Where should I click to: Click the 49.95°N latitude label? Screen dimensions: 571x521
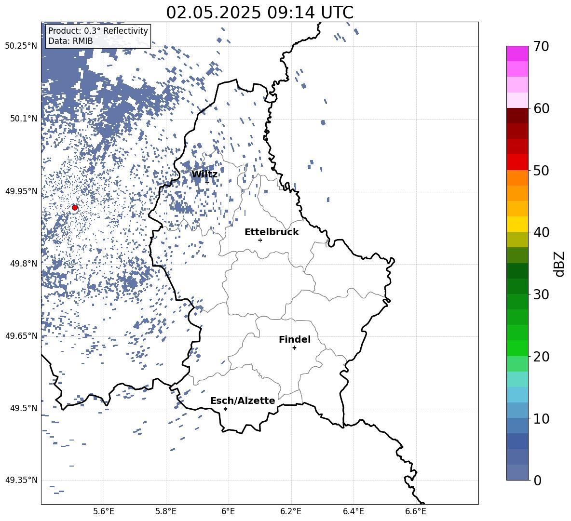(x=21, y=191)
